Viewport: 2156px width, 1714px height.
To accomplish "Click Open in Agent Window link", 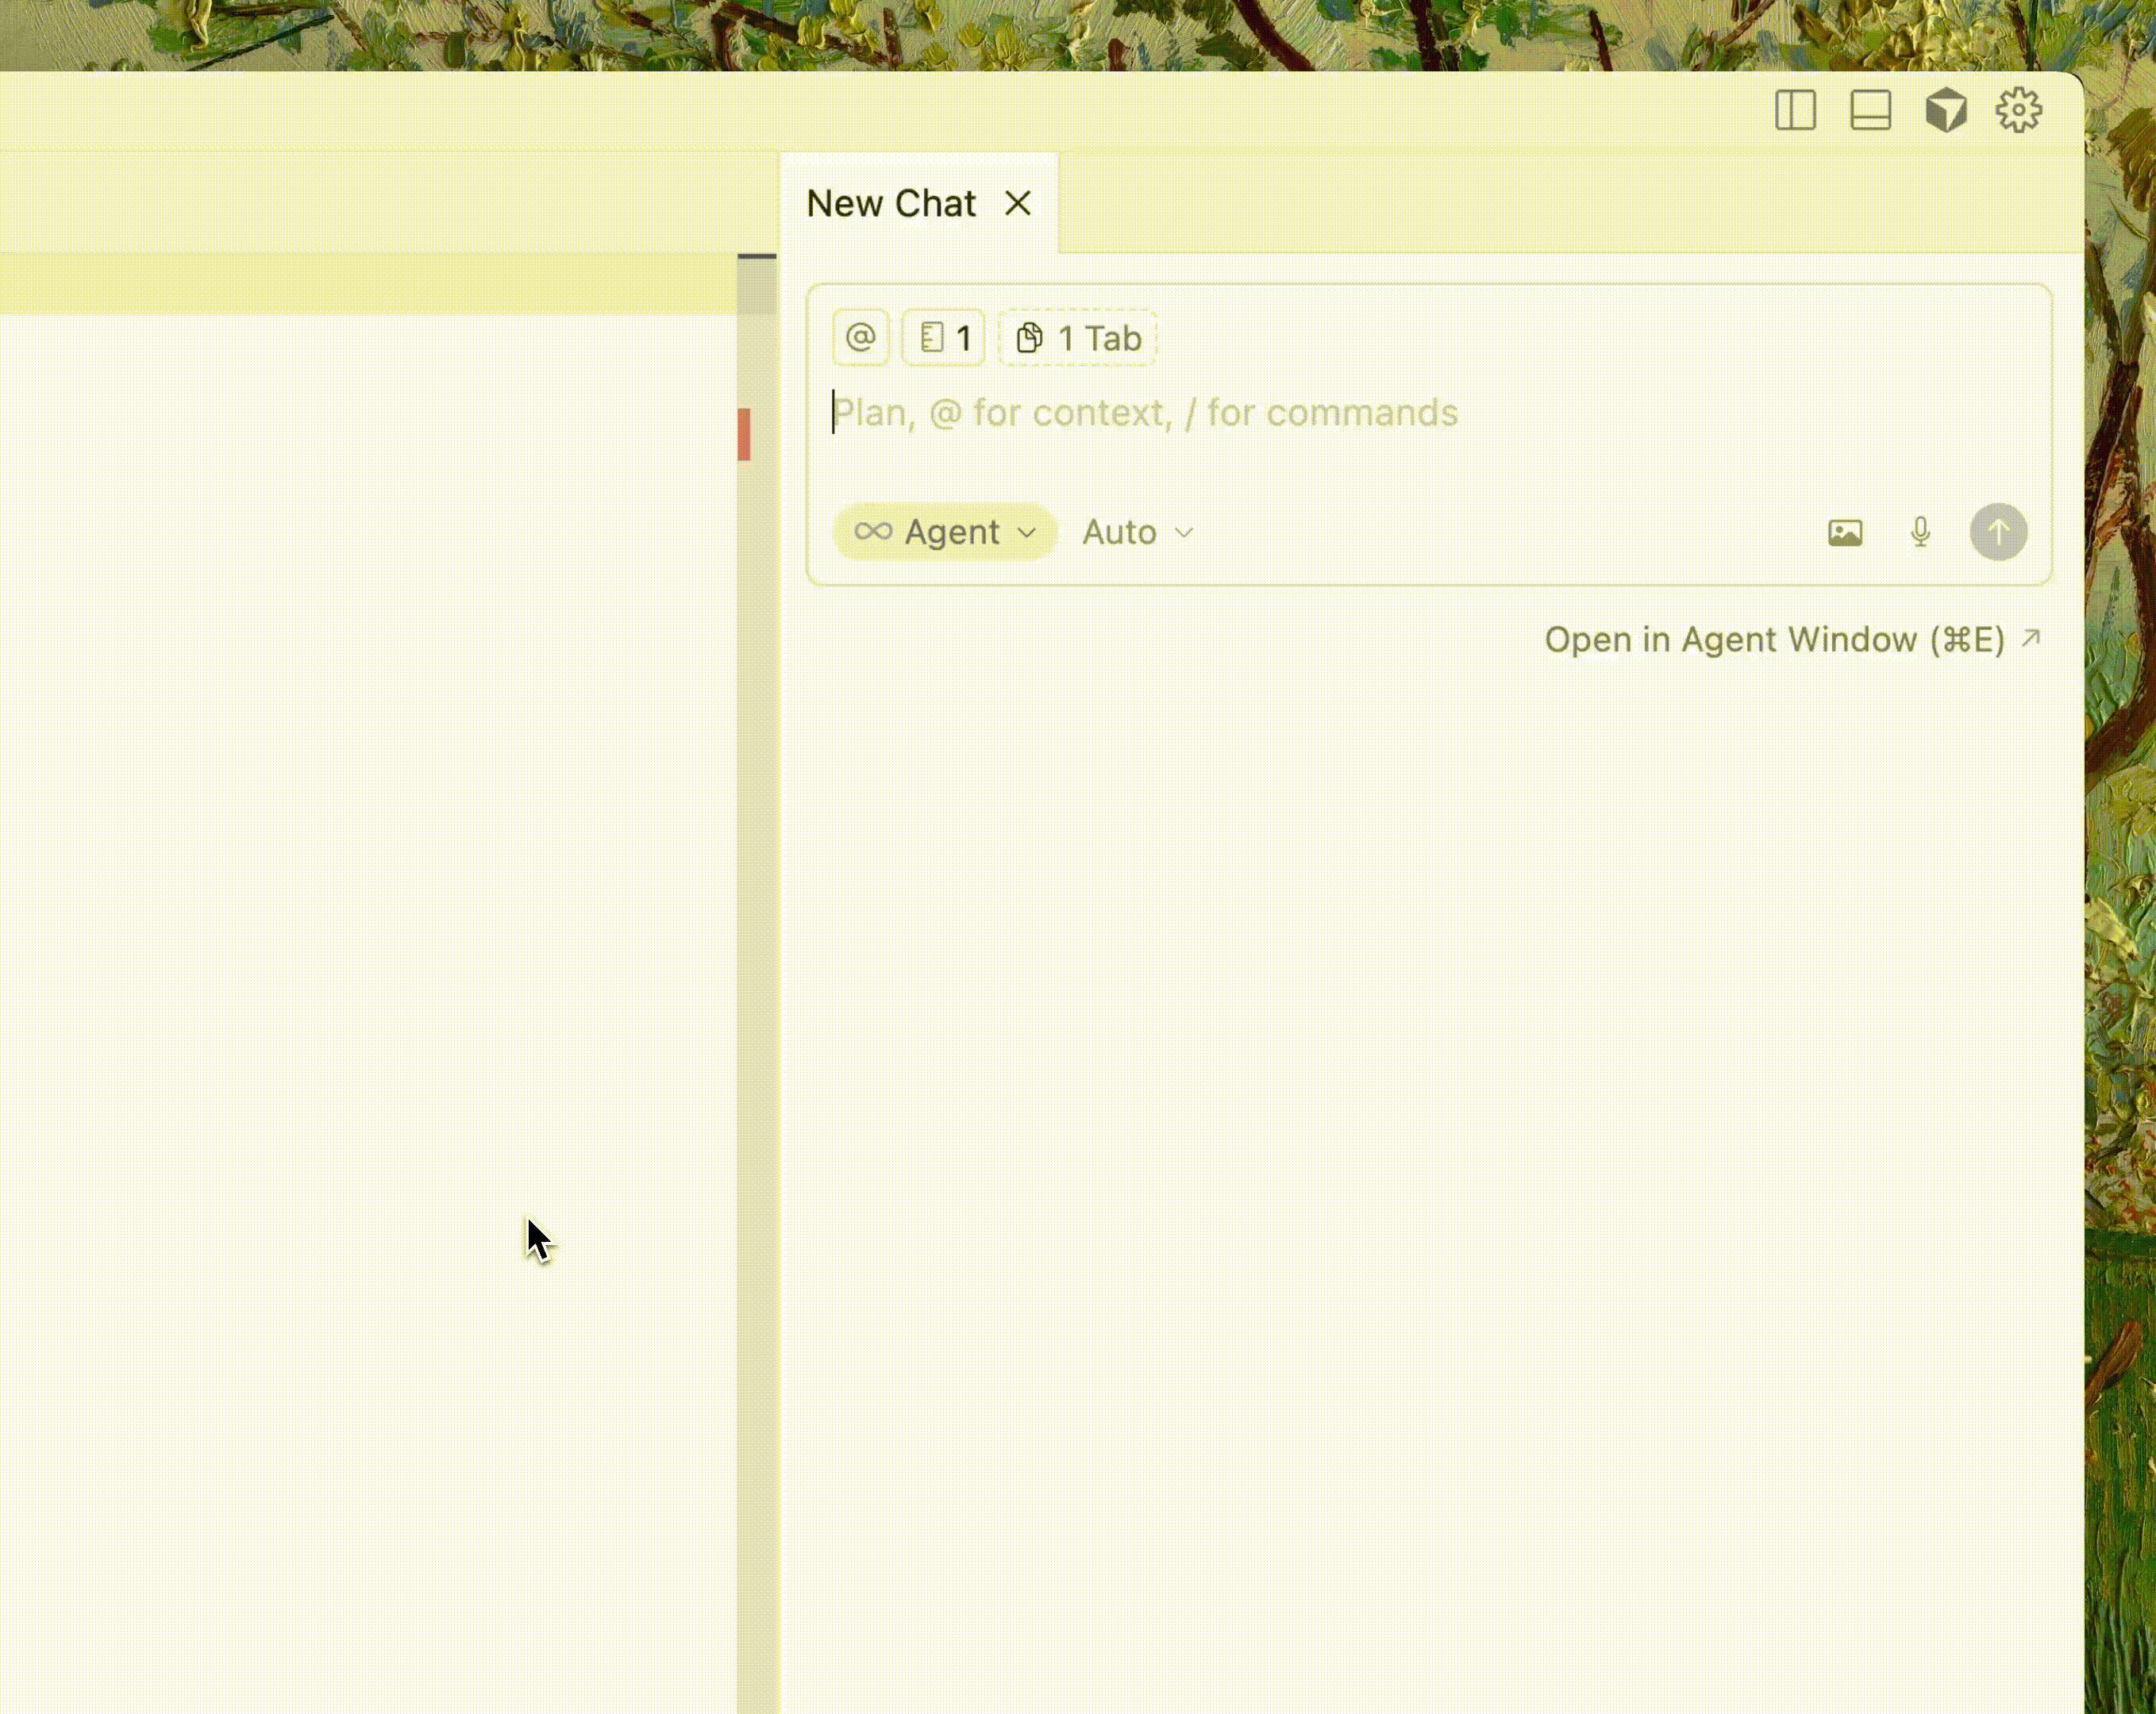I will point(1773,640).
